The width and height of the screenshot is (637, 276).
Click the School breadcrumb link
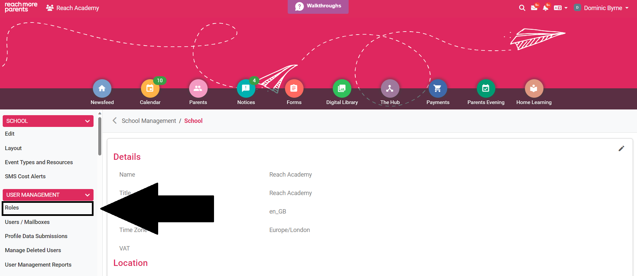[x=193, y=121]
